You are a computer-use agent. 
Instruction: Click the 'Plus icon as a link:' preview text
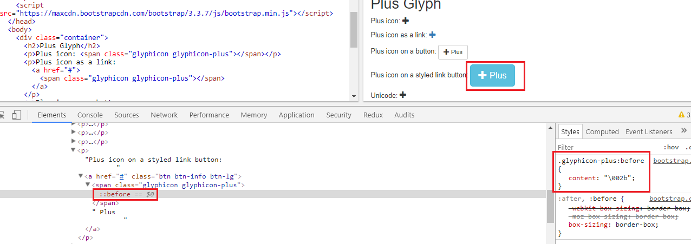pyautogui.click(x=399, y=35)
